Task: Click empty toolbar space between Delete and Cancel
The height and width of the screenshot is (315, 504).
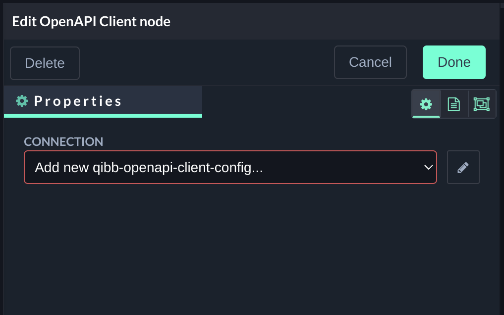Action: tap(206, 63)
